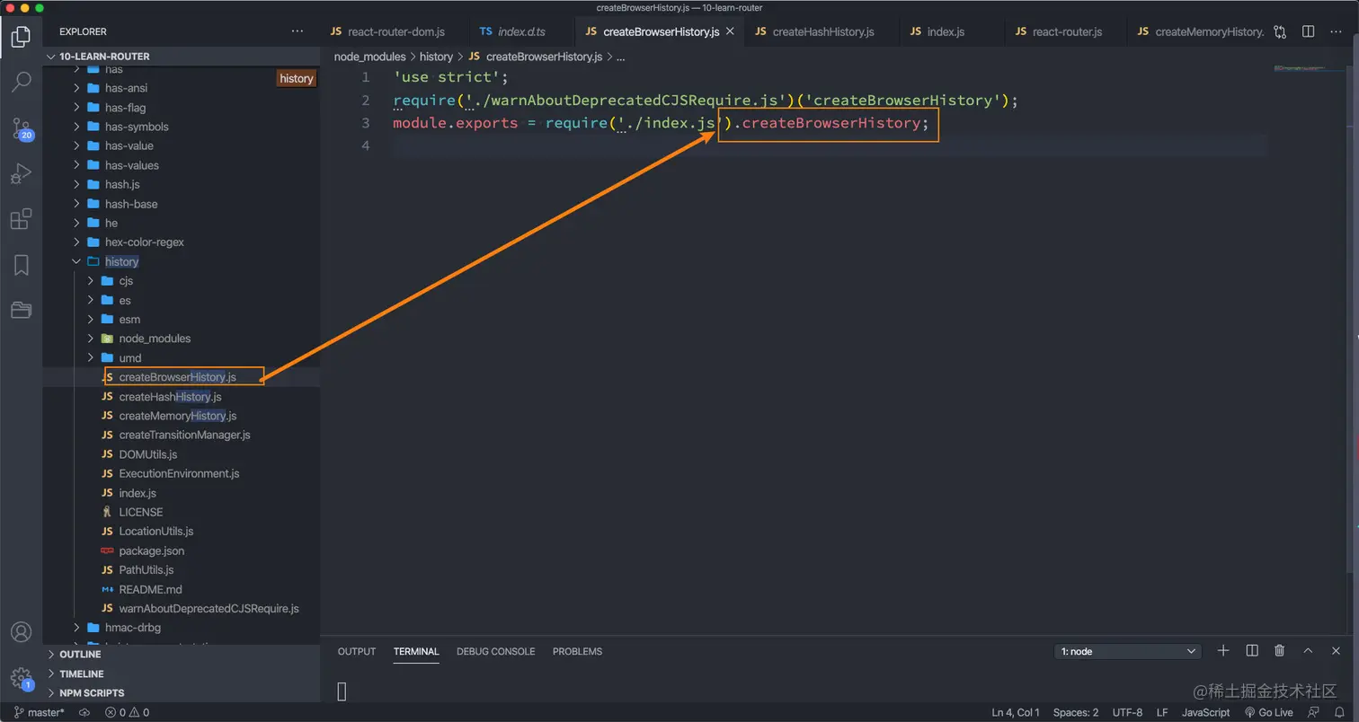Open the Search view icon
The height and width of the screenshot is (722, 1359).
click(21, 82)
